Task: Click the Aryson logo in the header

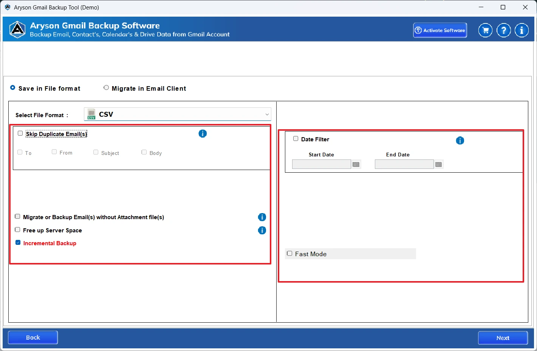Action: click(17, 29)
